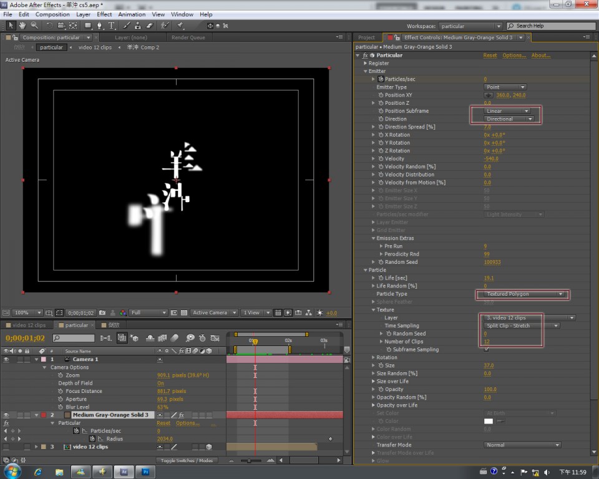Toggle Subframe Sampling checkbox
This screenshot has width=599, height=479.
coord(487,350)
